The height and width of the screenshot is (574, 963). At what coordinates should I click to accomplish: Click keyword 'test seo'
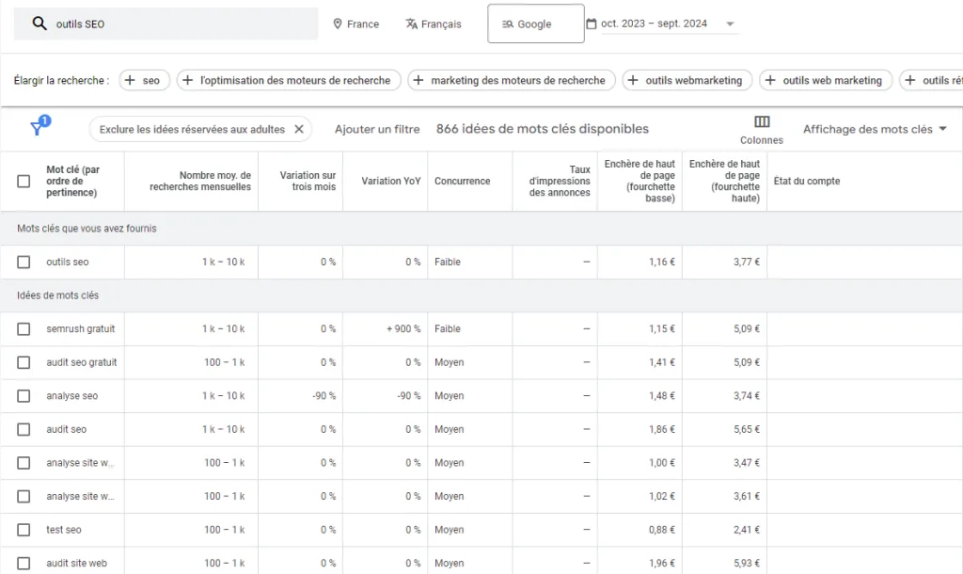point(63,530)
